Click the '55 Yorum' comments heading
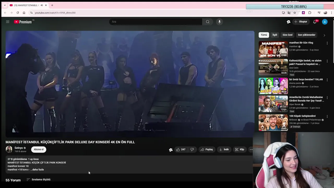The width and height of the screenshot is (334, 188). coord(13,180)
